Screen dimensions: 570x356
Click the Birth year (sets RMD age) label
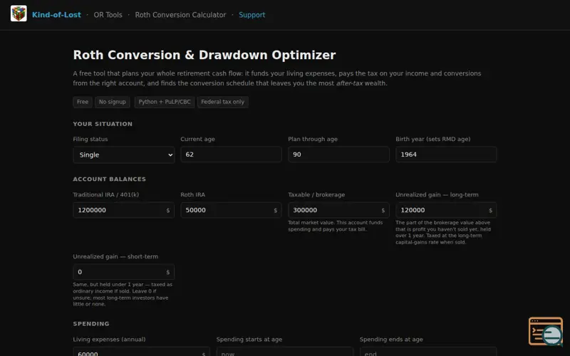coord(433,139)
